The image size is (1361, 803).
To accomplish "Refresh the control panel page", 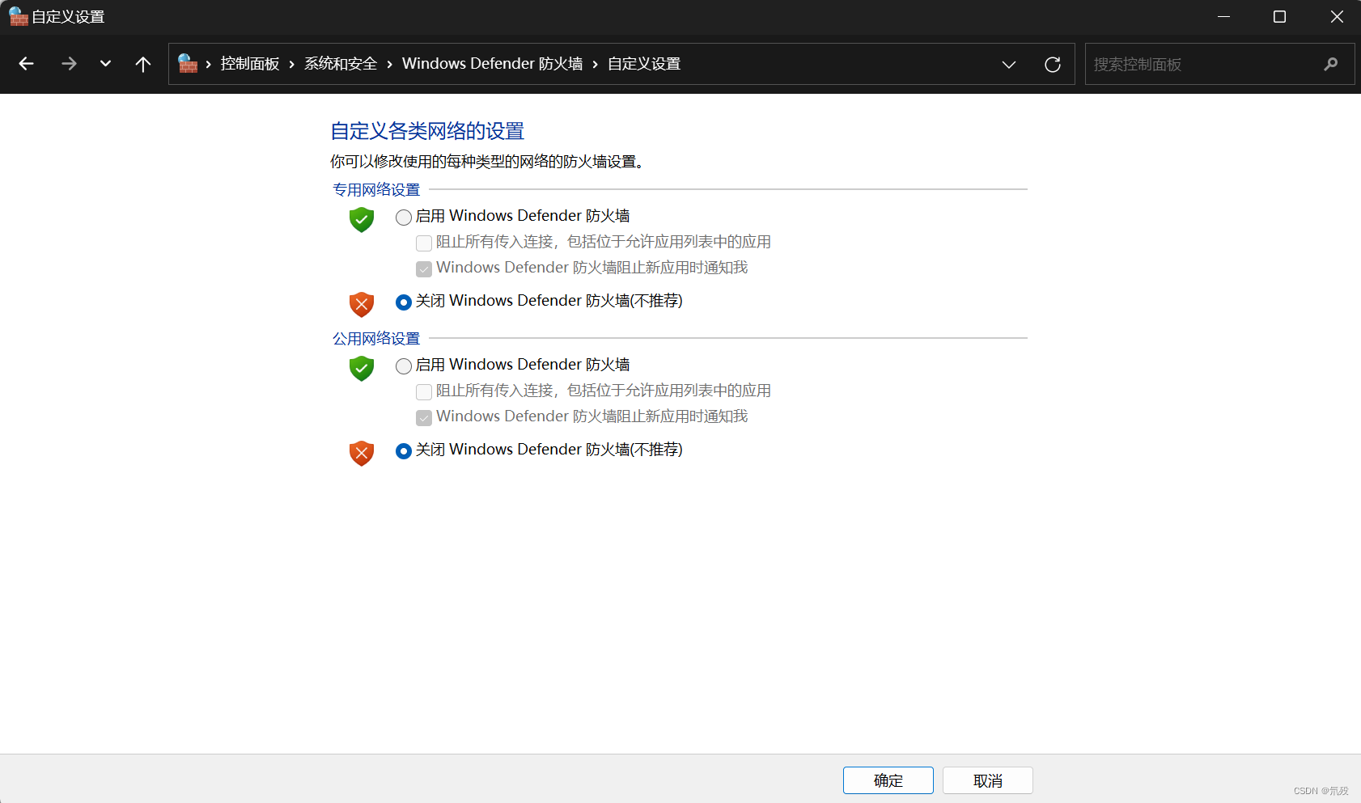I will pyautogui.click(x=1053, y=65).
